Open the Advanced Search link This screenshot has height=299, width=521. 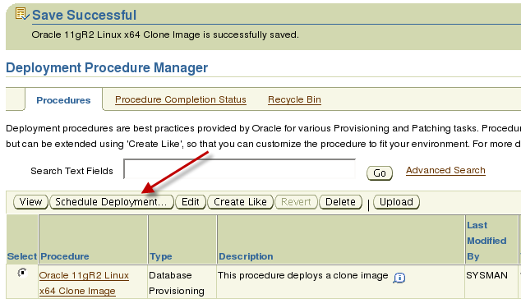[445, 170]
